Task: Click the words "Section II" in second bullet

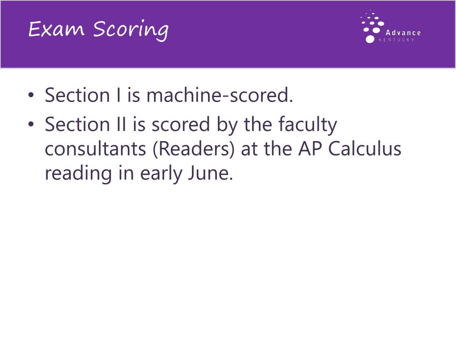Action: tap(85, 124)
